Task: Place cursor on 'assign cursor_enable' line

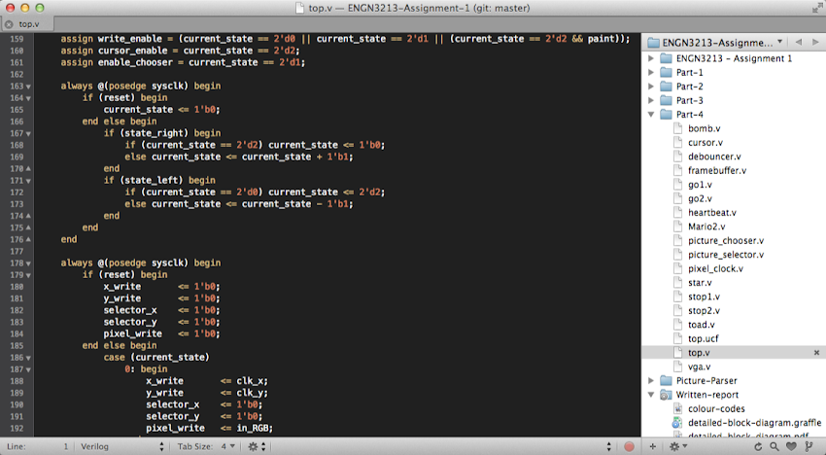Action: tap(180, 51)
